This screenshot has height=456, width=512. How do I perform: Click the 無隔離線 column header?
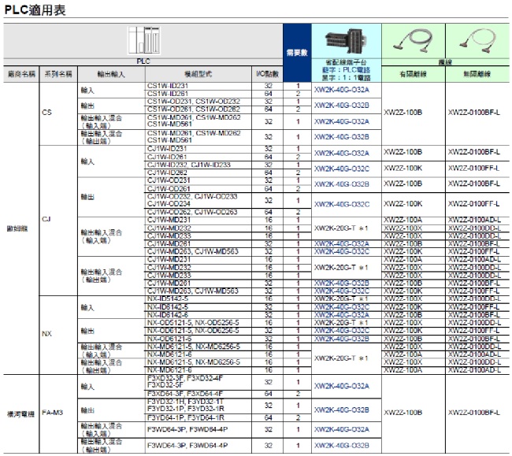pos(477,74)
